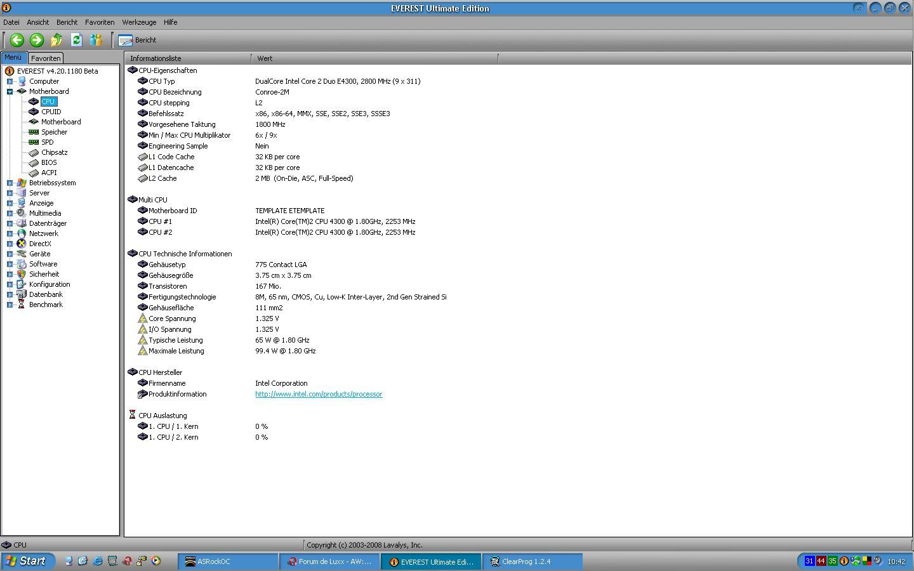The width and height of the screenshot is (914, 571).
Task: Launch Internet Explorer from quick launch
Action: click(x=98, y=561)
